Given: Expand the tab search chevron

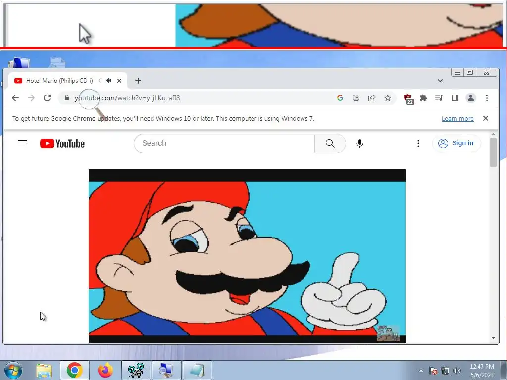Looking at the screenshot, I should pos(440,81).
